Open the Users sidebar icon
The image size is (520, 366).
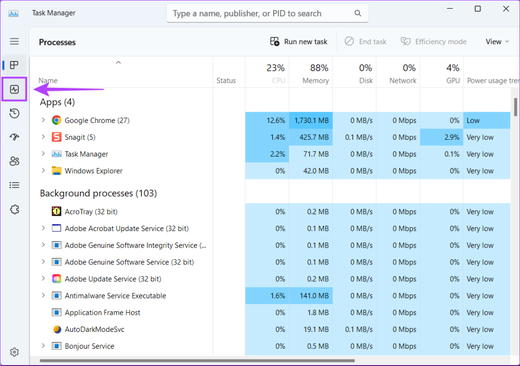[x=14, y=161]
